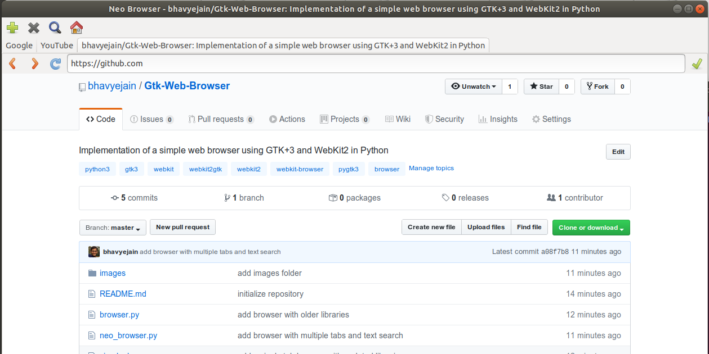Click the webkit2 topic tag
709x354 pixels.
(249, 169)
